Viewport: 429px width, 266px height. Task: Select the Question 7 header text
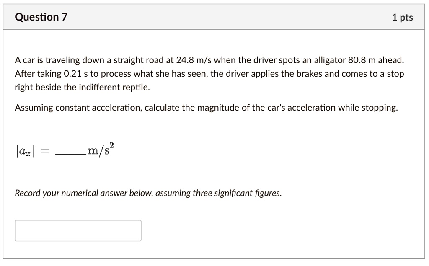click(41, 17)
